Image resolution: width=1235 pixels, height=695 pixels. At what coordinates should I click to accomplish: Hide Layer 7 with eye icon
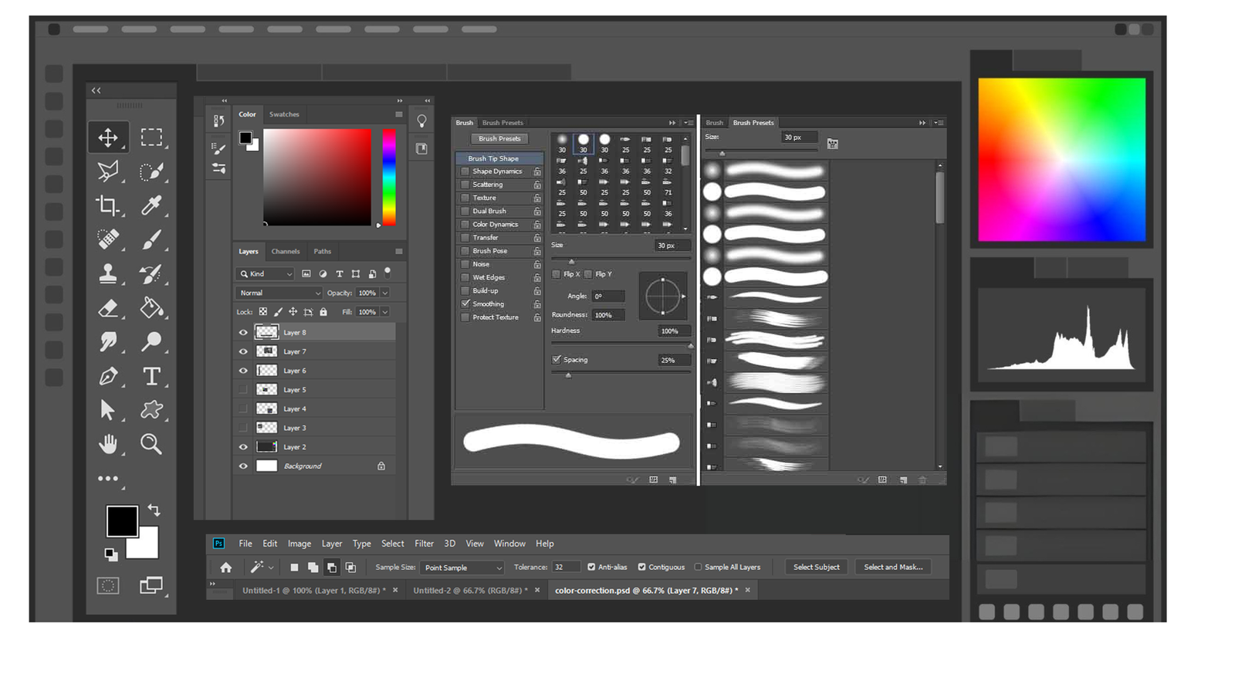[243, 351]
